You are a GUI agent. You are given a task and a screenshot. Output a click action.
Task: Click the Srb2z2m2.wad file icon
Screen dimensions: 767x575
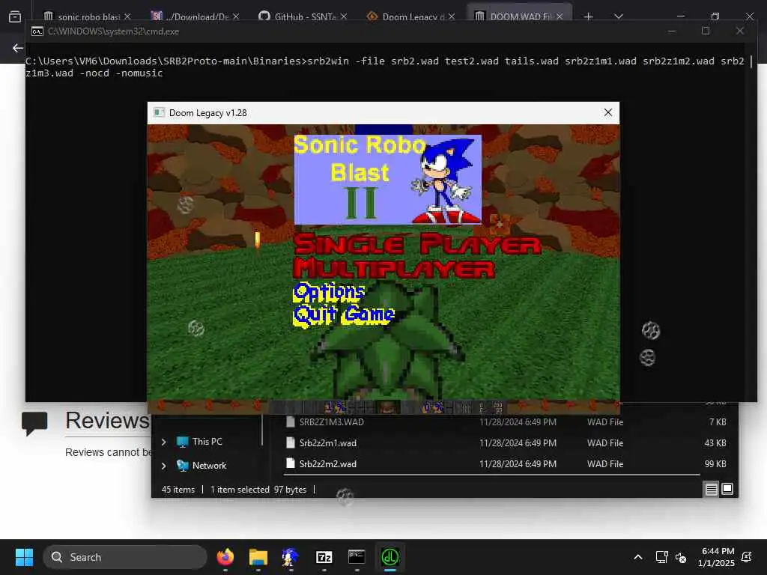[x=291, y=463]
